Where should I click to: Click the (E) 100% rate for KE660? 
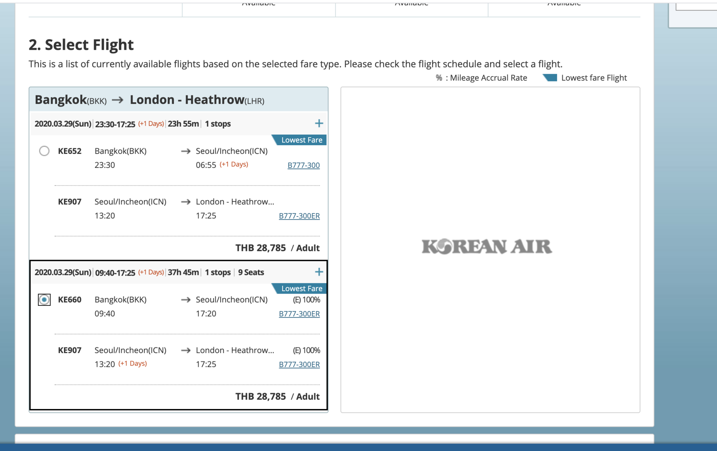(x=307, y=299)
